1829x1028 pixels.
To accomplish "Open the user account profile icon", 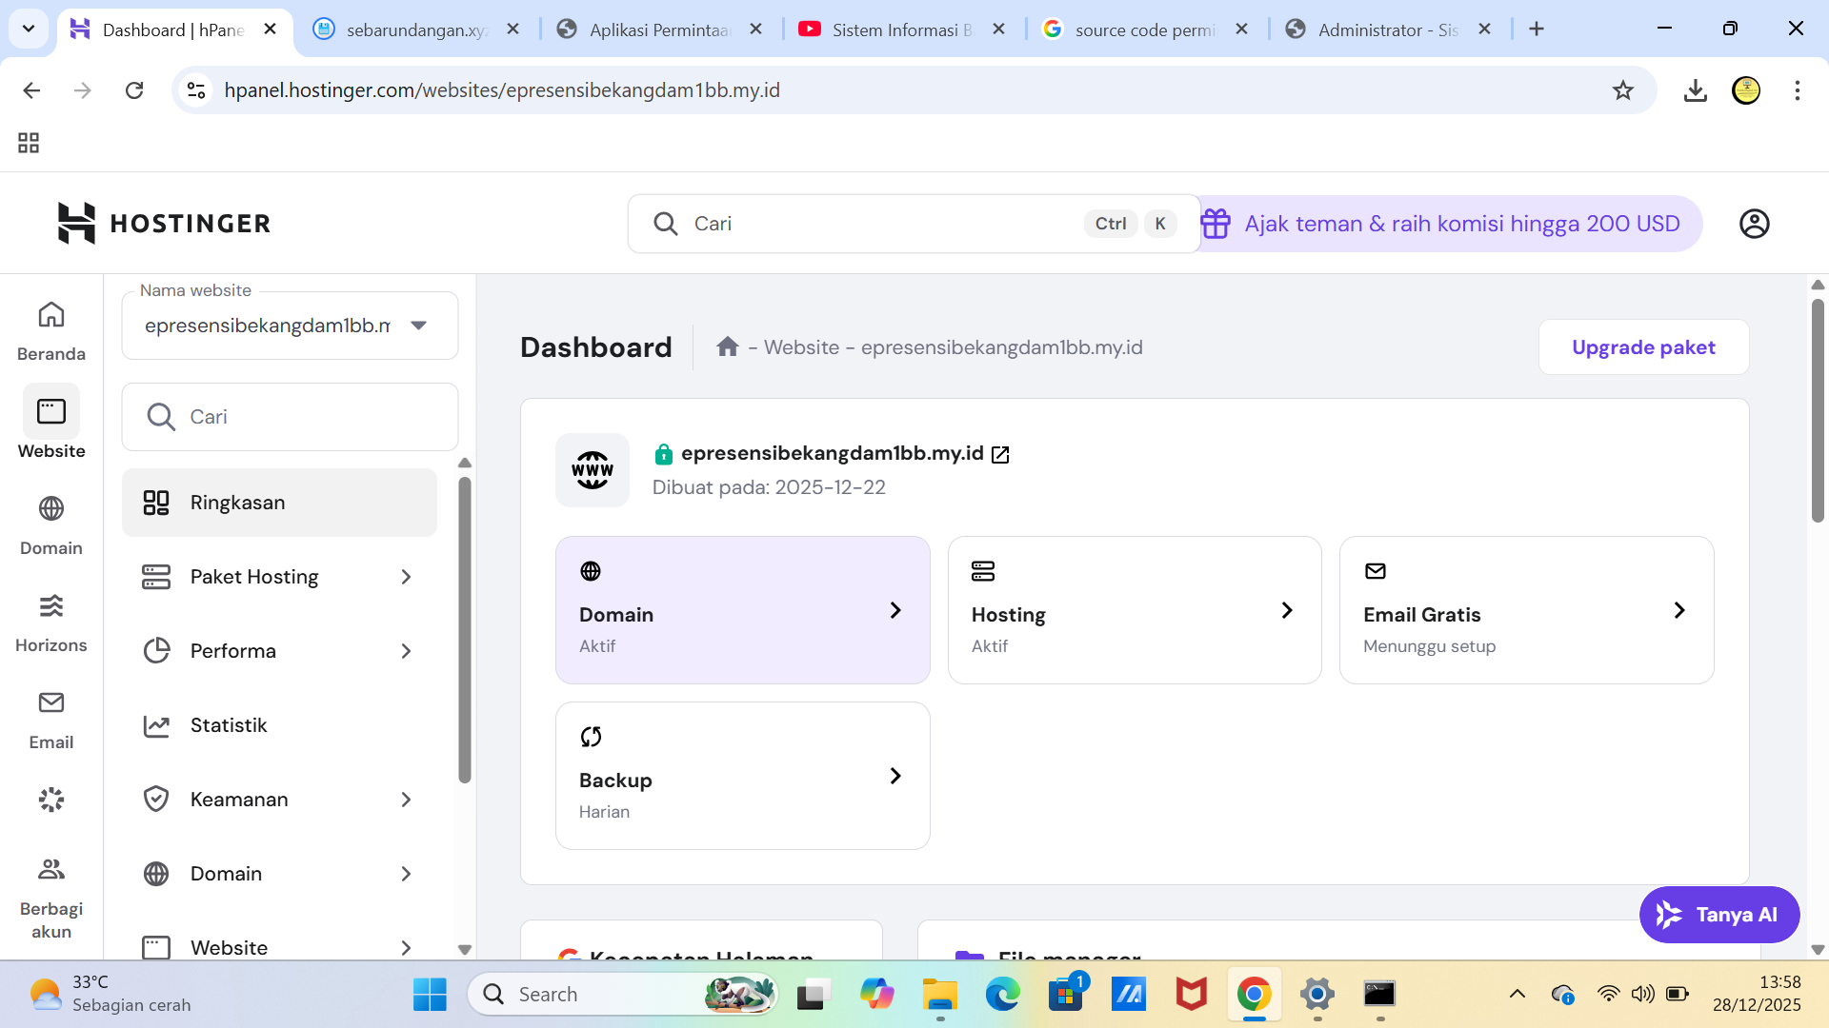I will (1754, 224).
